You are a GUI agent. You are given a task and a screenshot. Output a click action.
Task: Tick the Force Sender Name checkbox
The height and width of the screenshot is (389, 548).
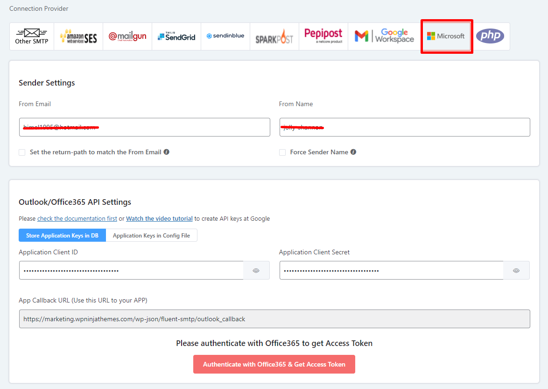[x=282, y=152]
